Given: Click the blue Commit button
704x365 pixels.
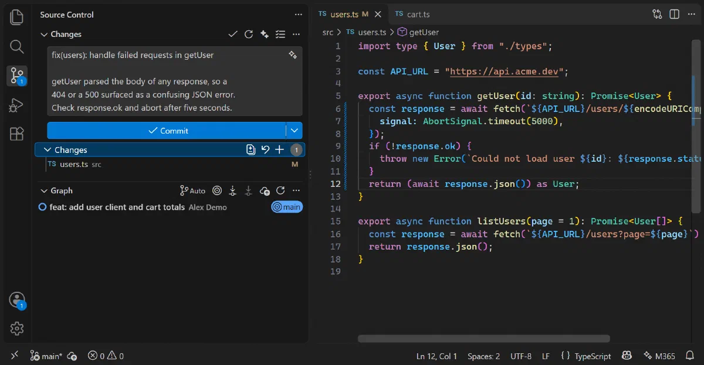Looking at the screenshot, I should tap(167, 131).
